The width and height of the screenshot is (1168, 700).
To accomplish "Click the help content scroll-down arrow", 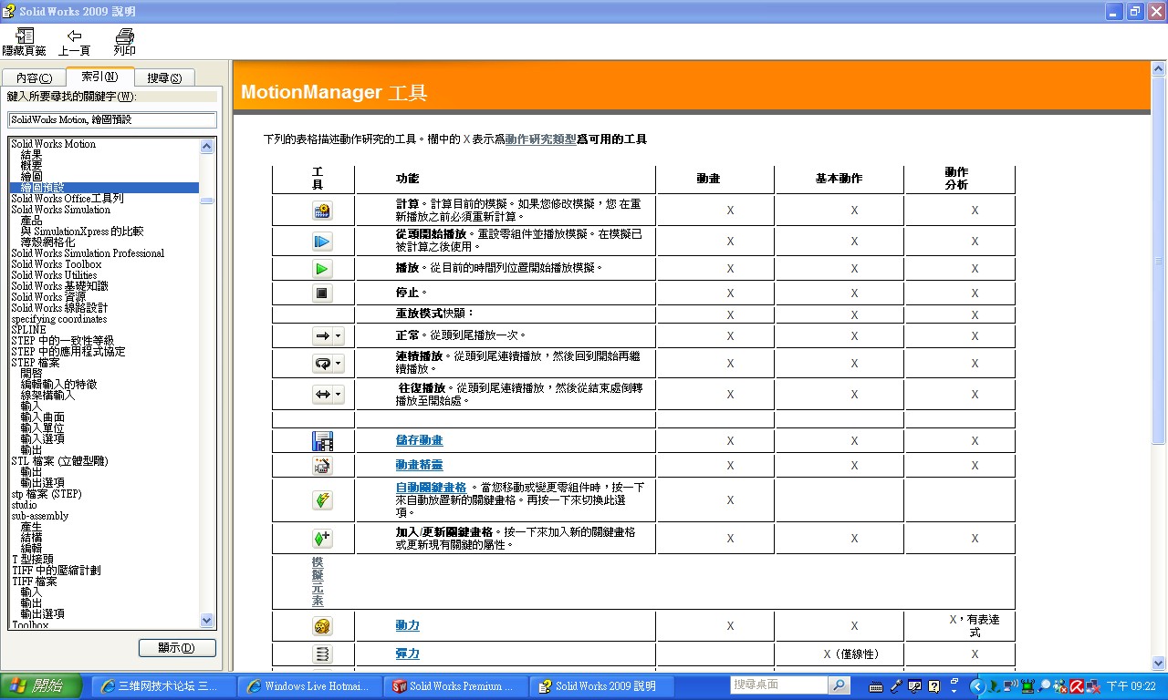I will coord(1159,664).
